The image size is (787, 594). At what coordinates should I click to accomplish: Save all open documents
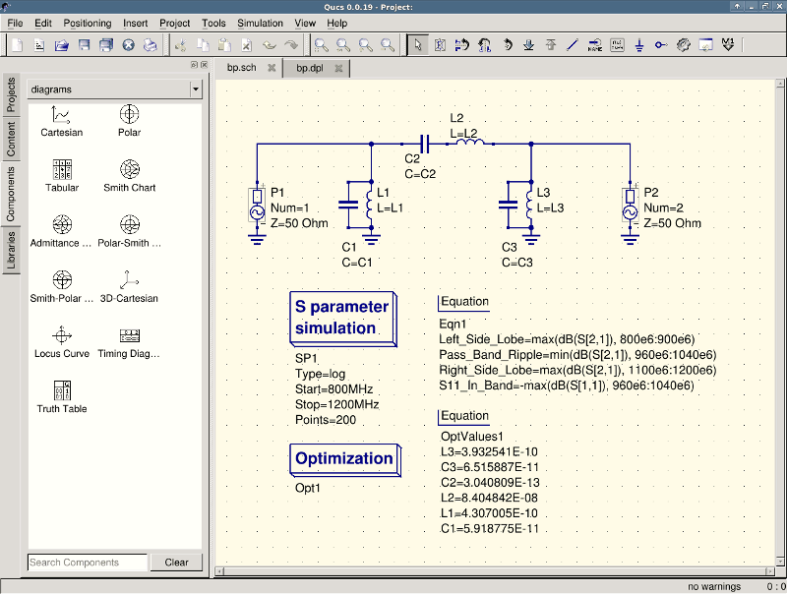pos(106,45)
